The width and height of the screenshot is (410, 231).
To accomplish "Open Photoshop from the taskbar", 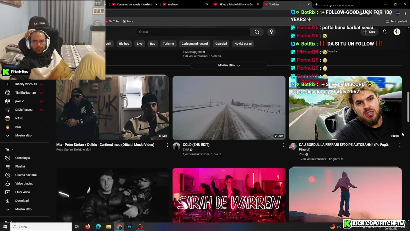I will 130,227.
